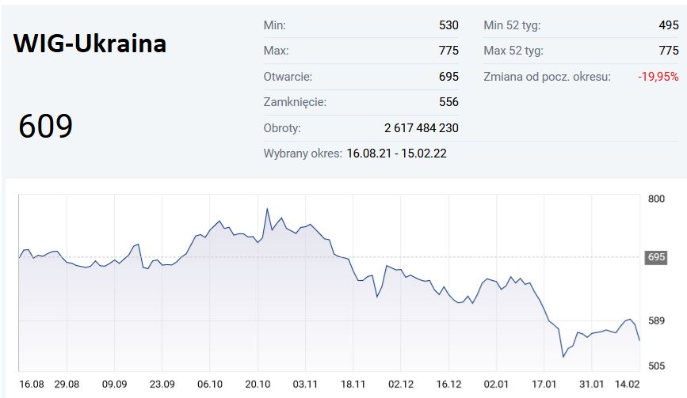Click the current index value 609
This screenshot has height=398, width=687.
coord(45,127)
